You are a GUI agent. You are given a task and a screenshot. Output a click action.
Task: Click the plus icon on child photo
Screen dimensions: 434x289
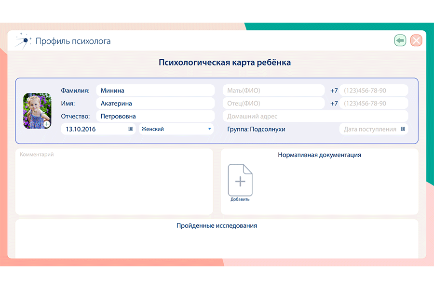46,124
